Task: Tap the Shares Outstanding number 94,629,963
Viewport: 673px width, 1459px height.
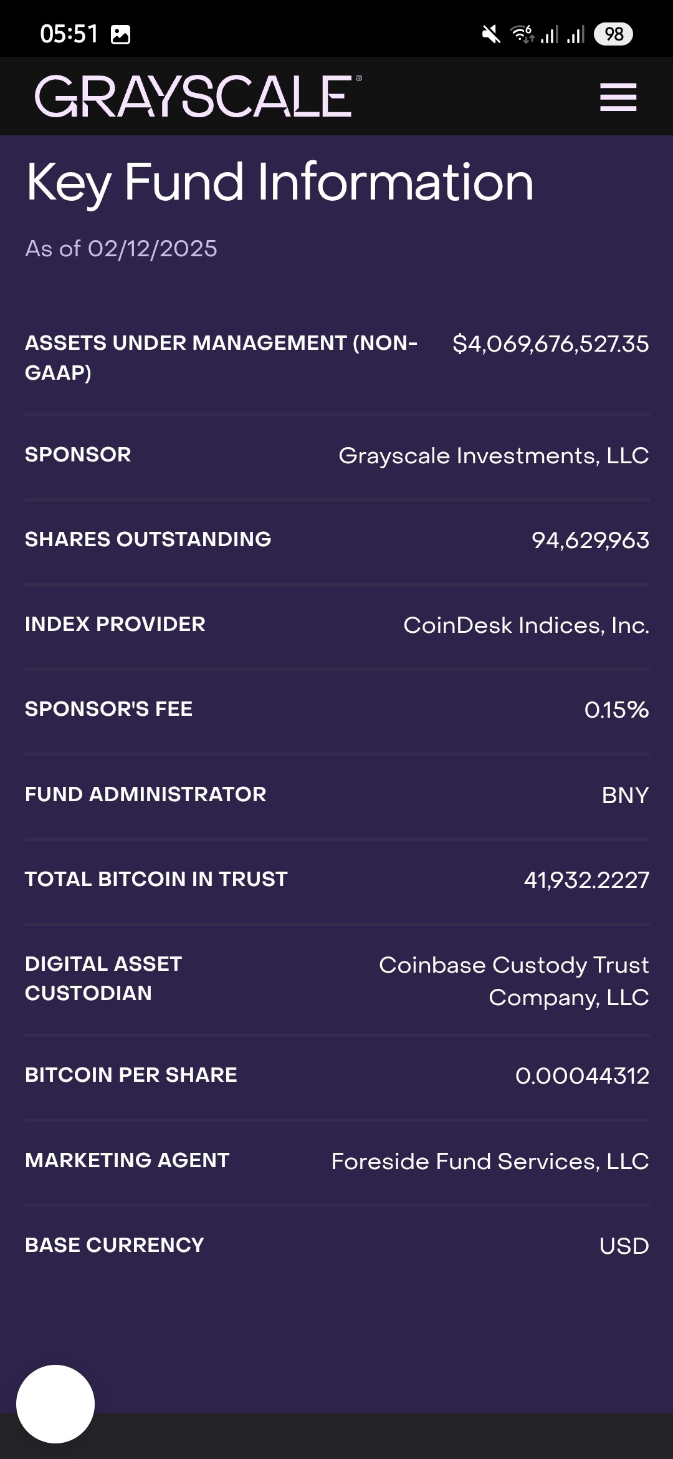Action: click(x=590, y=541)
